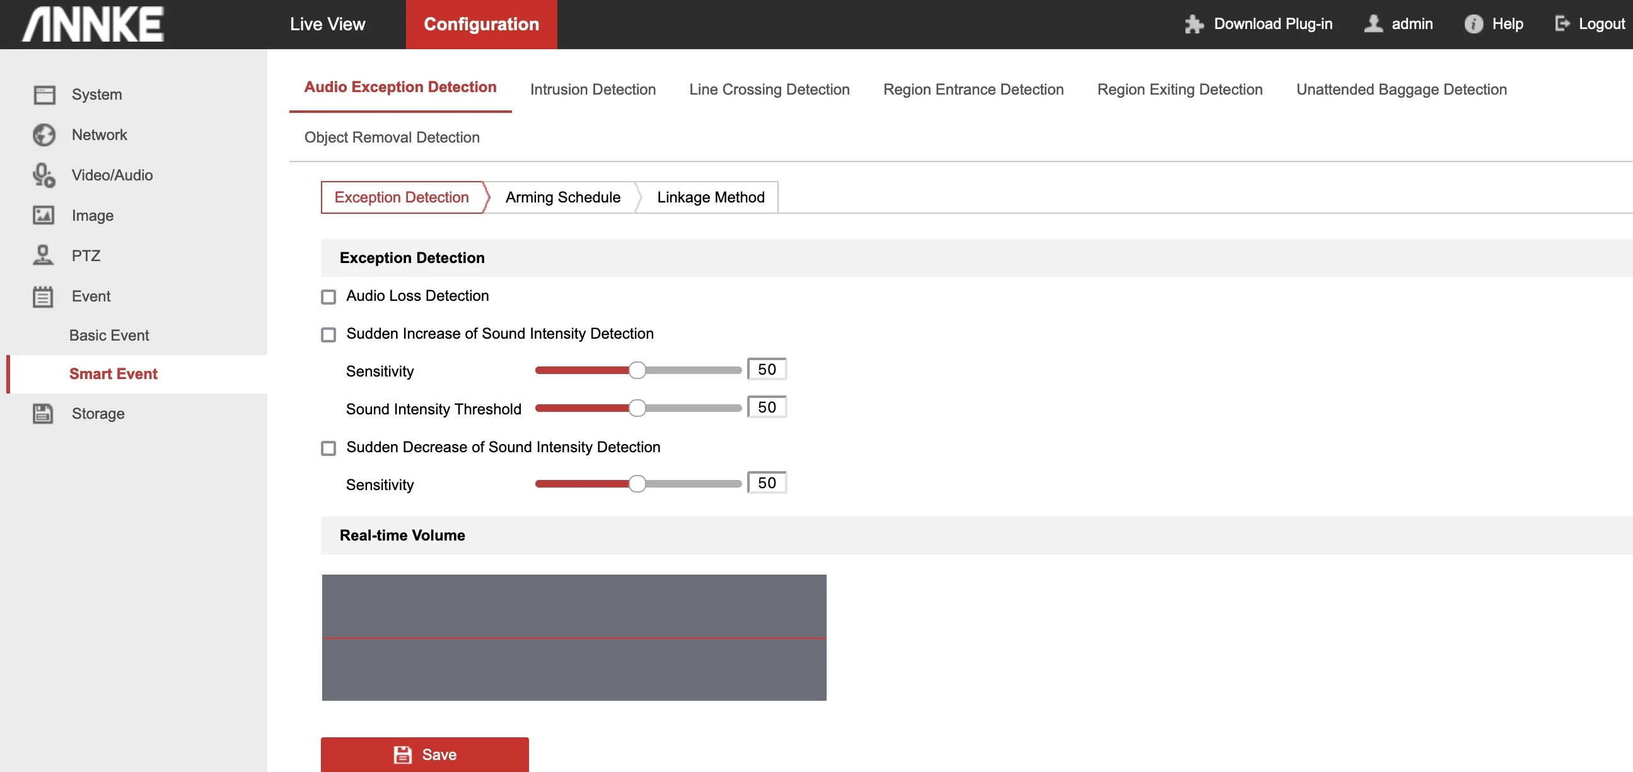The image size is (1633, 772).
Task: Collapse the Event menu in sidebar
Action: tap(91, 296)
